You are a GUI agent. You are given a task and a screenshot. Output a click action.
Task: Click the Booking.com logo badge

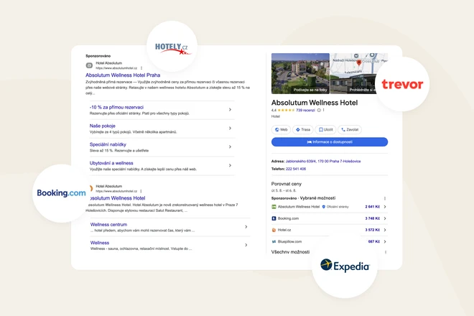[62, 193]
